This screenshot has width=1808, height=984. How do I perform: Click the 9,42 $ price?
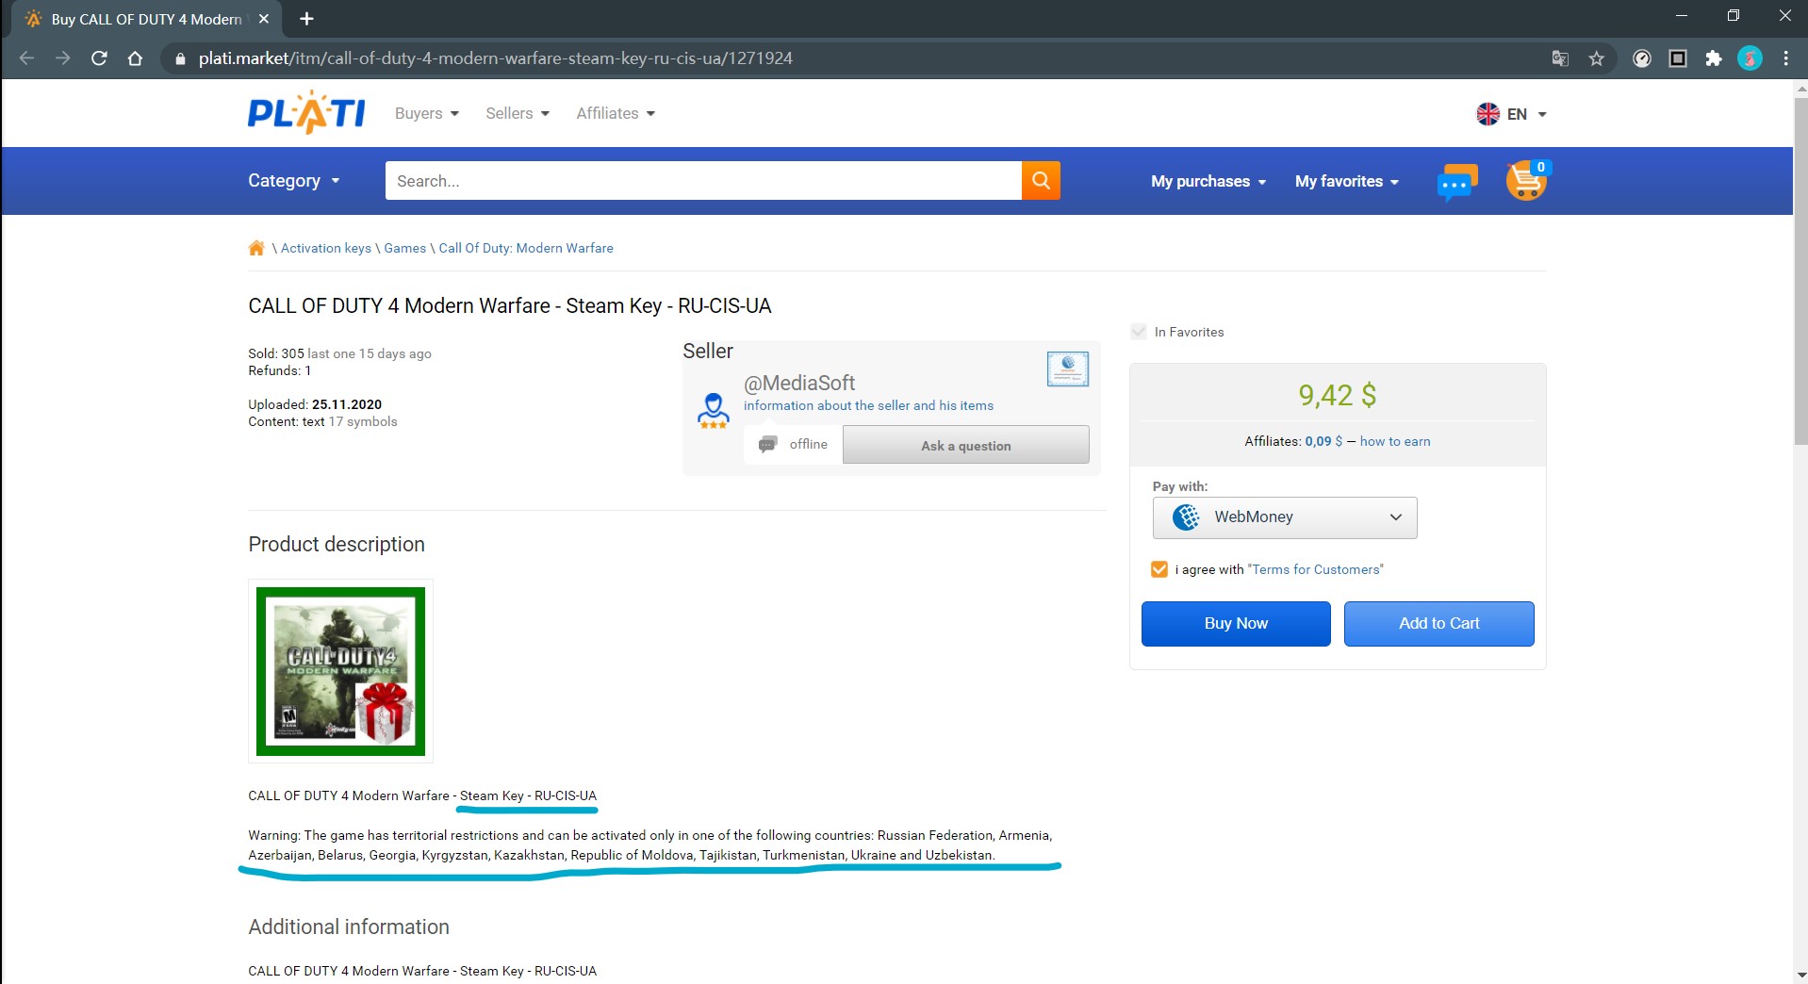point(1337,395)
